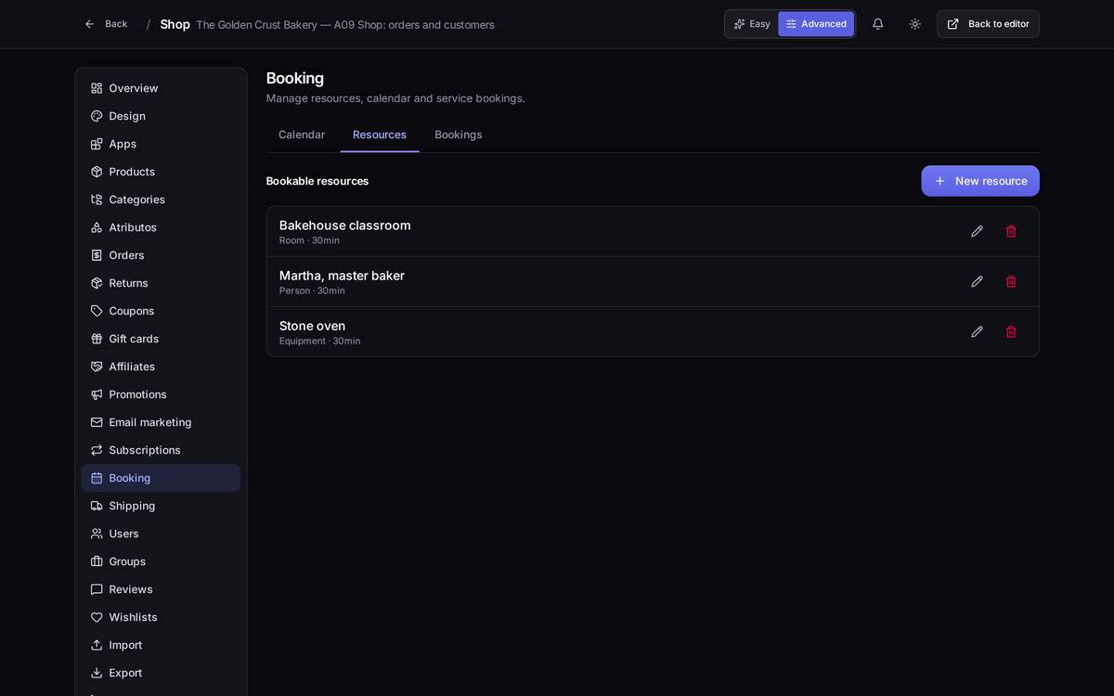Delete the Stone oven resource
Image resolution: width=1114 pixels, height=696 pixels.
coord(1011,331)
